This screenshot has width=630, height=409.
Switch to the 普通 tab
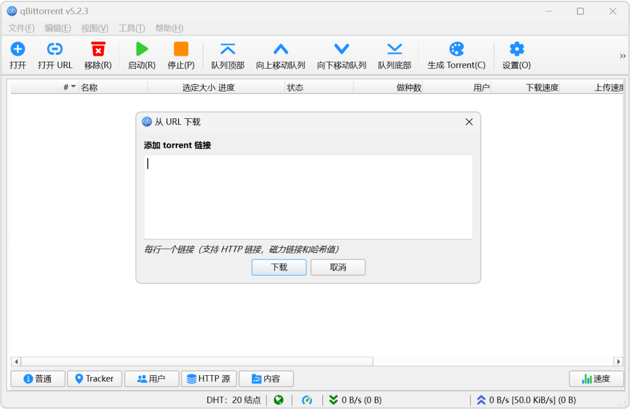[38, 379]
